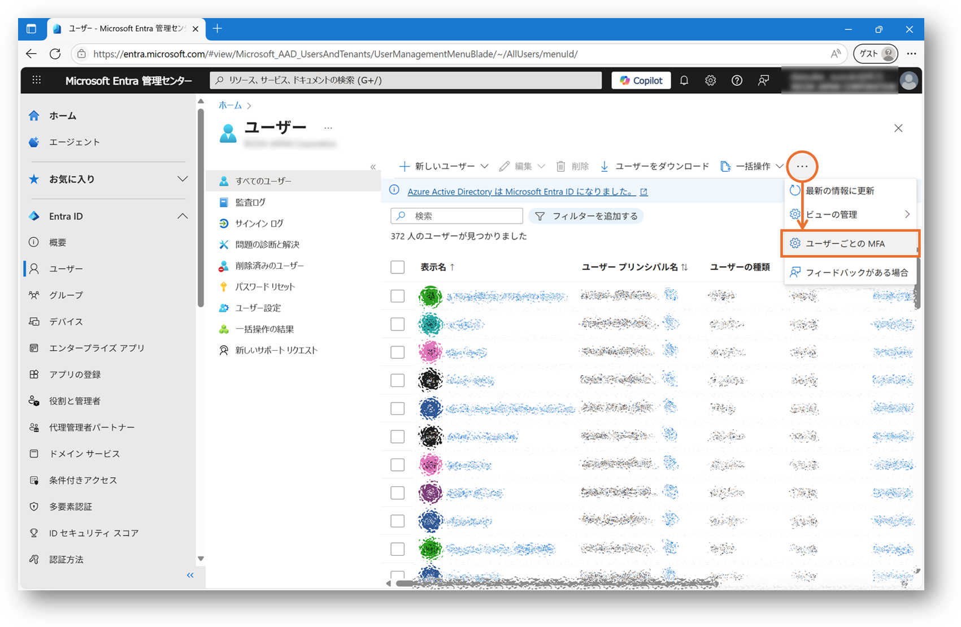The image size is (961, 627).
Task: Collapse the resource menu with « icon
Action: 373,167
